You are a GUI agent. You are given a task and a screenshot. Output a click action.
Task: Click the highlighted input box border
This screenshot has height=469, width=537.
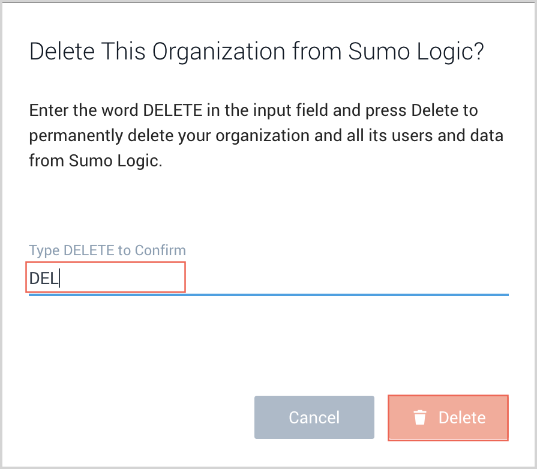105,262
